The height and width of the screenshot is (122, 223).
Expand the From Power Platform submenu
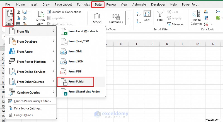click(31, 62)
